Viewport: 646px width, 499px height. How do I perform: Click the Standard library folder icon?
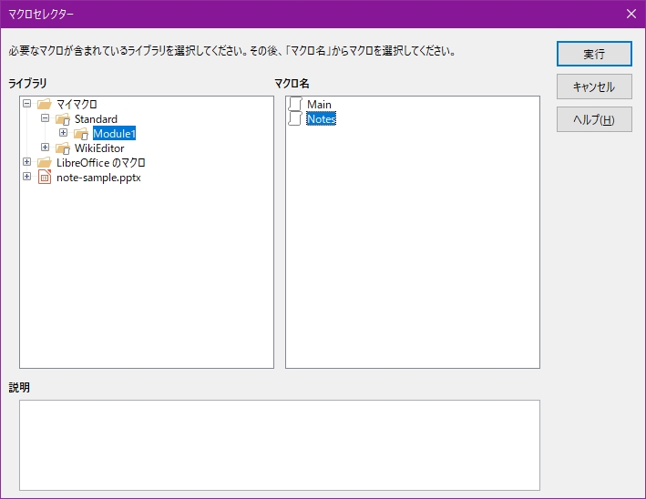coord(63,119)
